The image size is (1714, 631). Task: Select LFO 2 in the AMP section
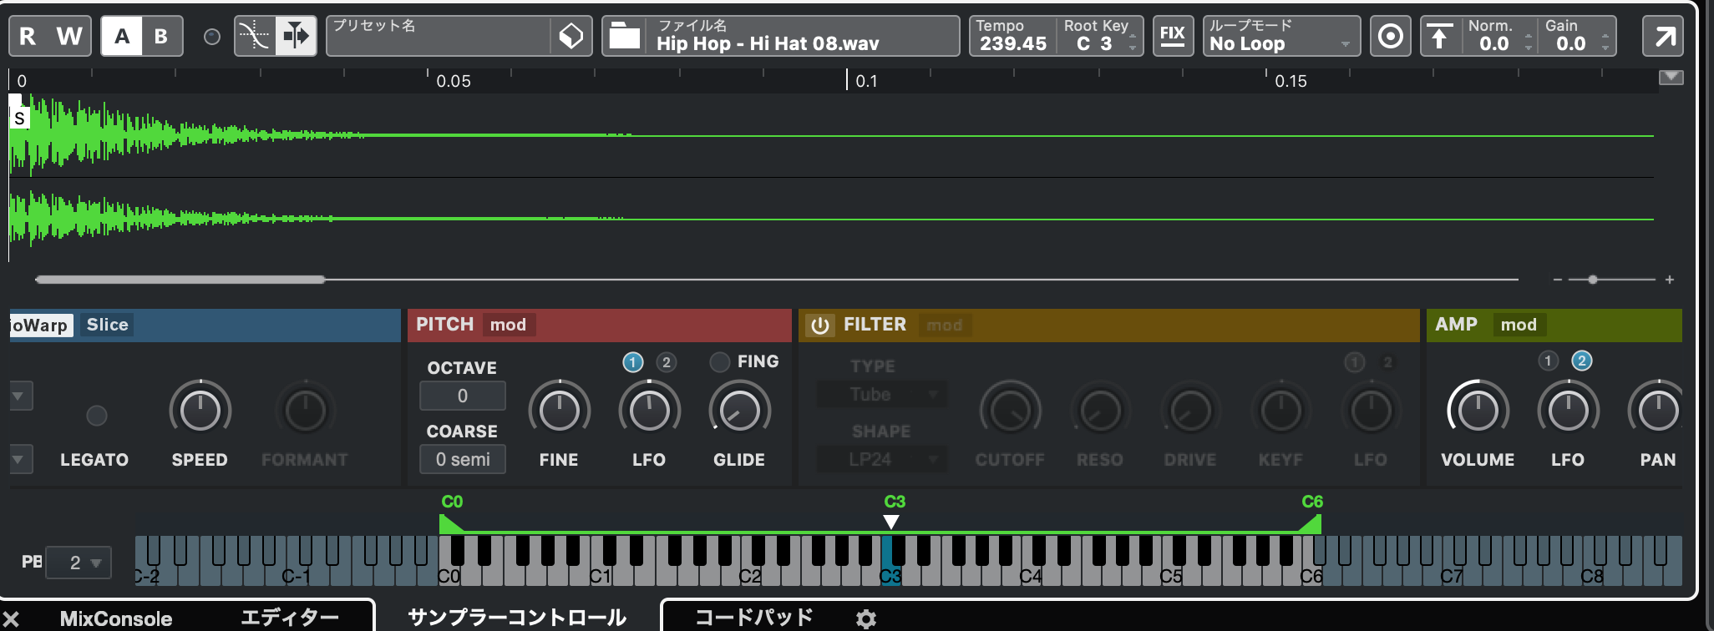tap(1581, 361)
